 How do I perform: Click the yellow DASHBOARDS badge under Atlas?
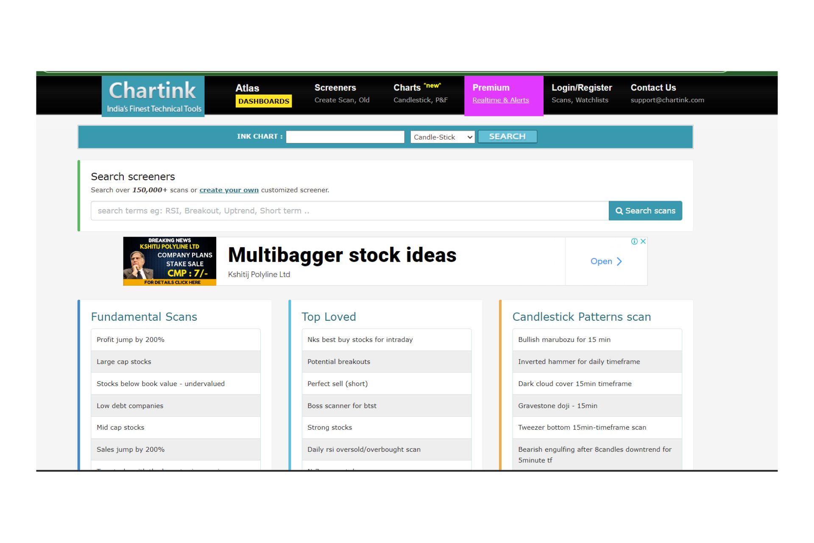tap(263, 101)
